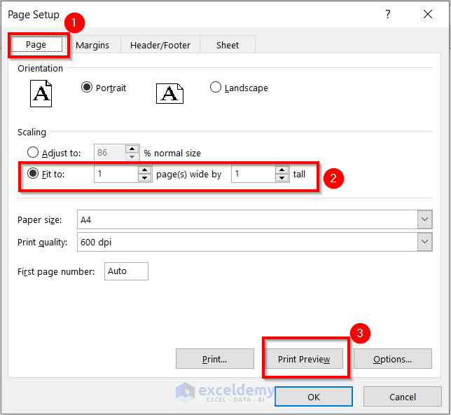Viewport: 451px width, 415px height.
Task: Open the Options... button
Action: (x=393, y=359)
